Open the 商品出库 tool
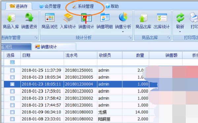Screen dimensions: 198x123 point(144,21)
